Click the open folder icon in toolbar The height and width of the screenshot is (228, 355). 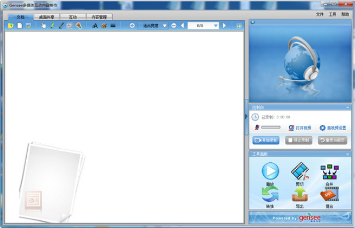point(10,26)
